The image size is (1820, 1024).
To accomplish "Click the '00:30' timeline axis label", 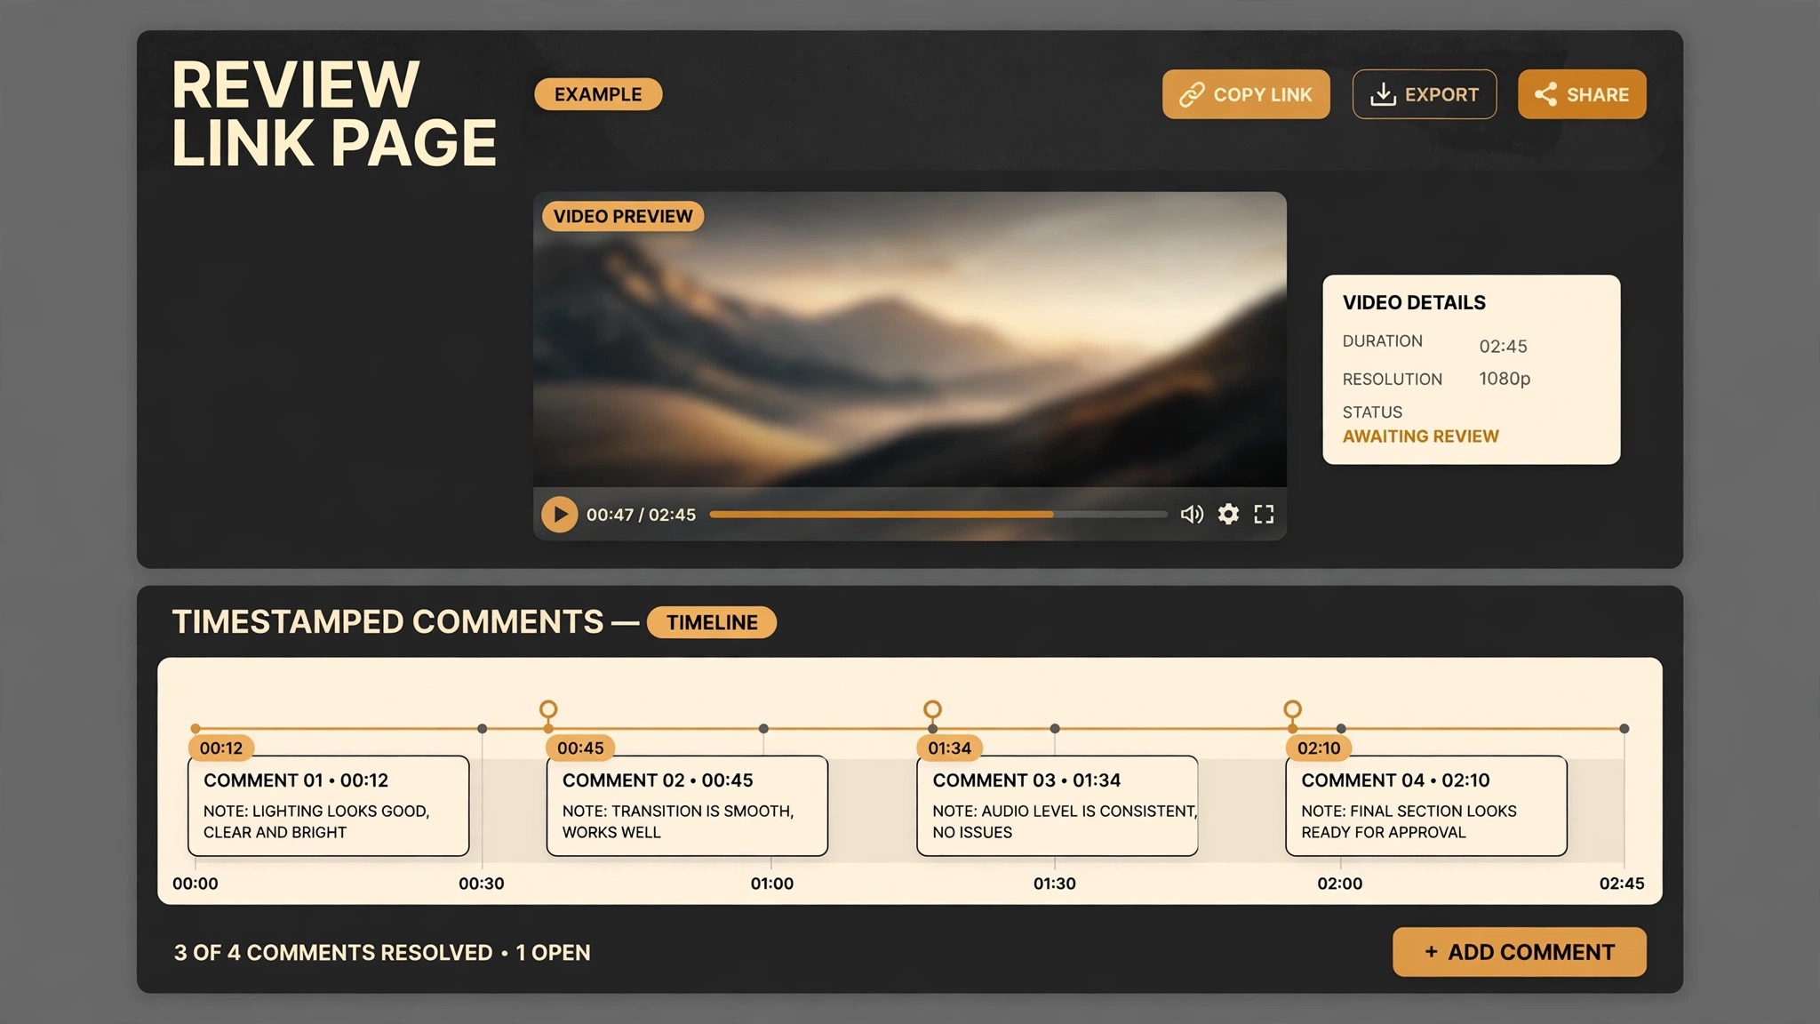I will click(482, 884).
